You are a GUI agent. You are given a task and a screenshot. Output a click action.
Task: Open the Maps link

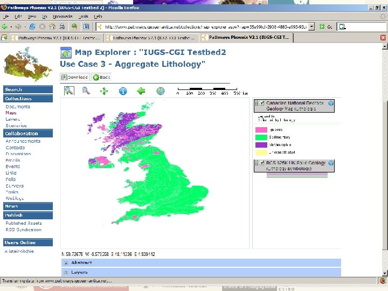11,113
